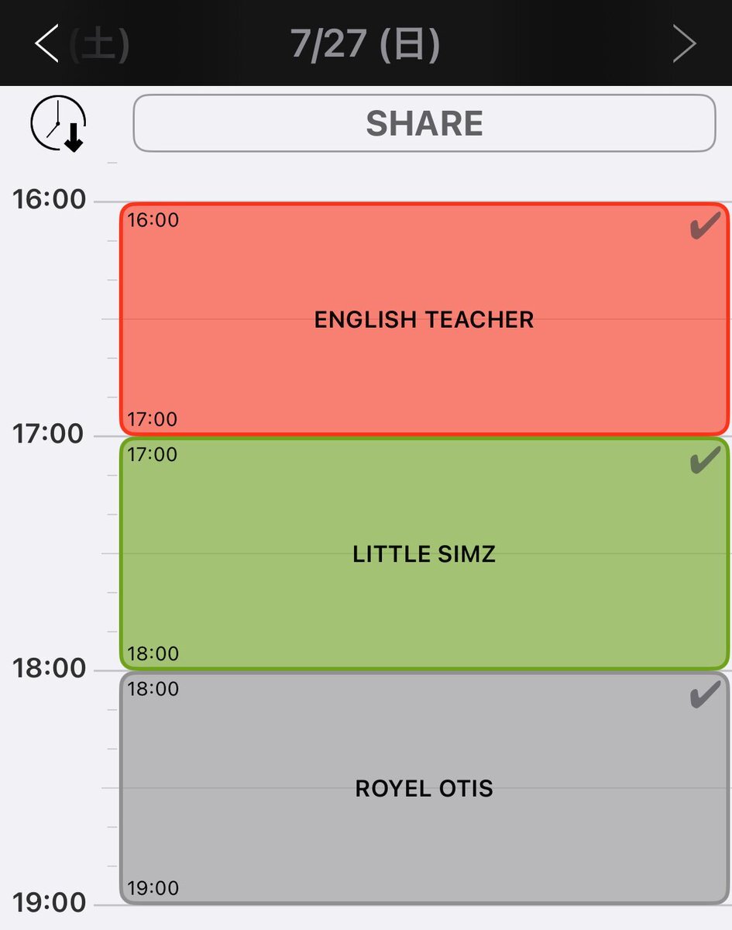This screenshot has height=930, width=732.
Task: Open the 7/27 (日) date header
Action: 366,45
